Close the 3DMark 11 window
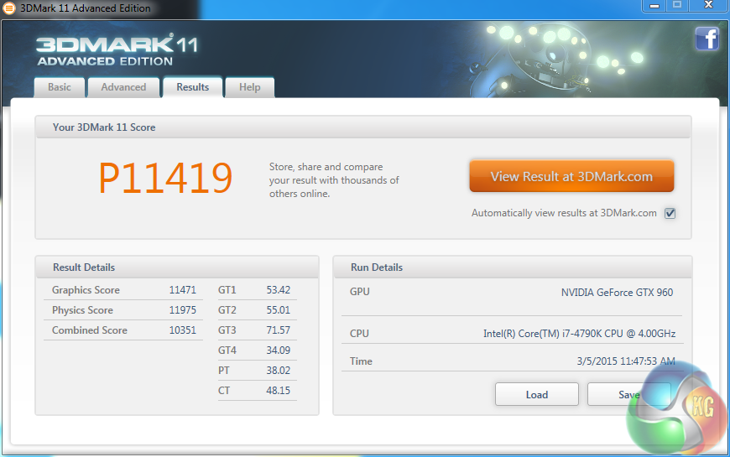 (x=708, y=5)
